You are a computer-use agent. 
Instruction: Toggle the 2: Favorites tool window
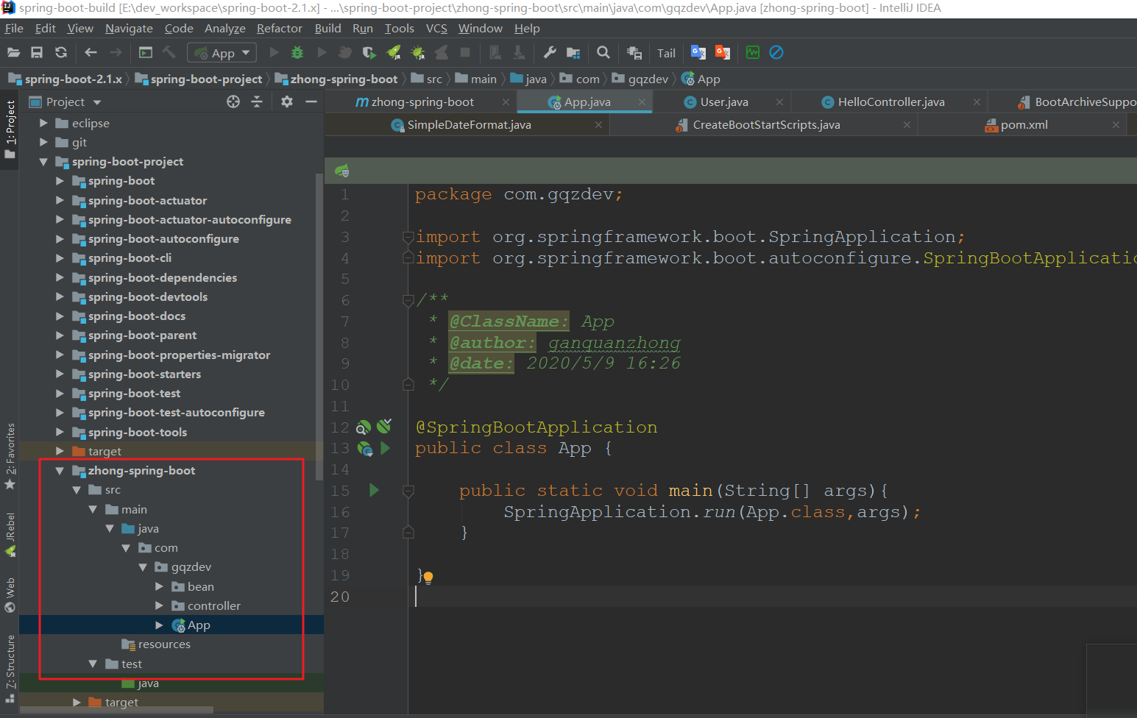pos(10,456)
